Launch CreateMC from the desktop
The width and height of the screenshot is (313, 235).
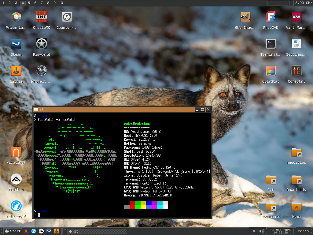point(41,17)
